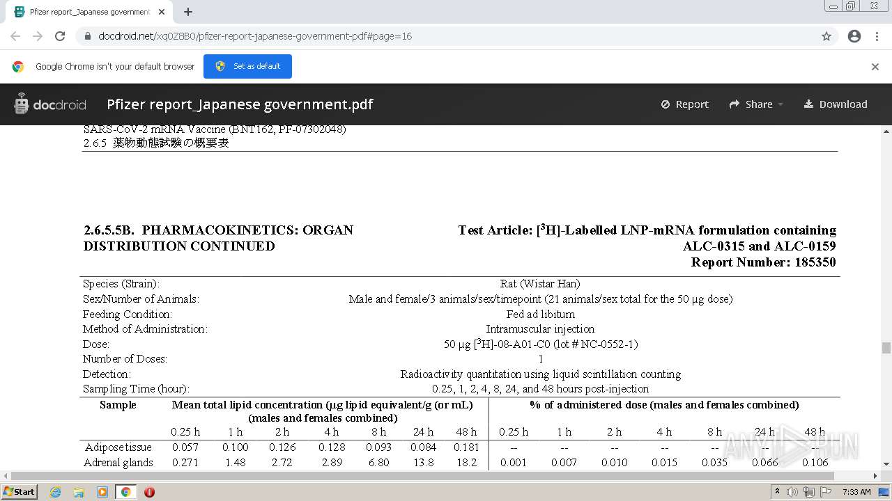This screenshot has width=892, height=501.
Task: Show hidden system tray icons arrow
Action: [x=777, y=492]
